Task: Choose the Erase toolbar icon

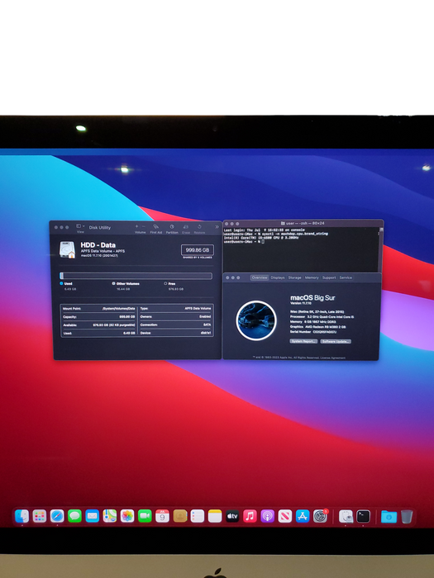Action: [x=186, y=229]
